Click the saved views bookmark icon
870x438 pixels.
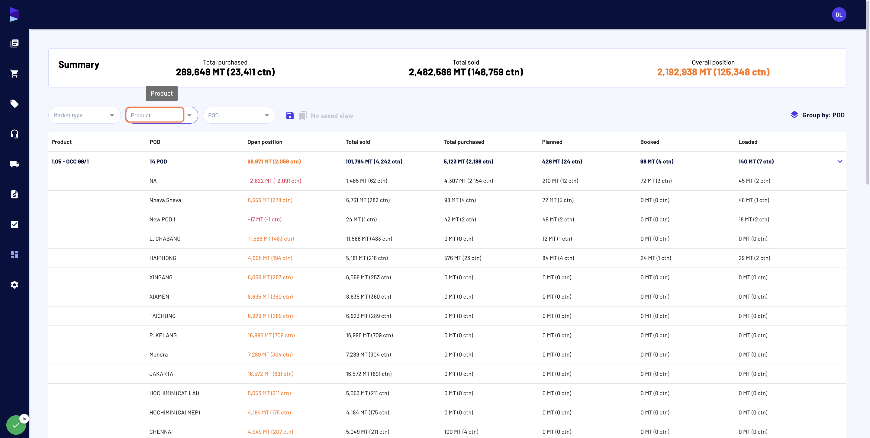pos(303,116)
